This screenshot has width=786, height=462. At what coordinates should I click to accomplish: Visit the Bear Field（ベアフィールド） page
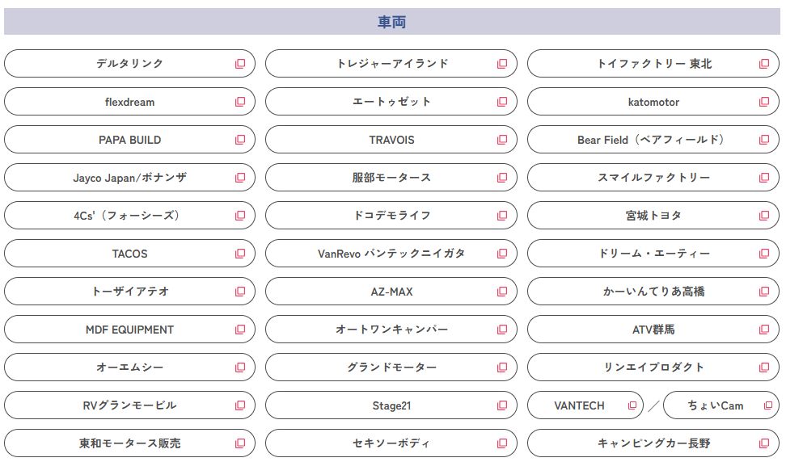651,140
